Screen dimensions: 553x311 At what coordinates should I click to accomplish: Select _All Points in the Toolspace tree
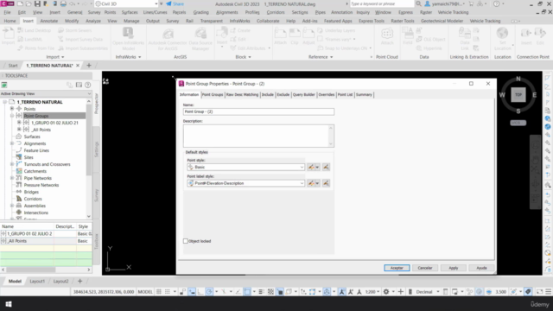(x=41, y=130)
